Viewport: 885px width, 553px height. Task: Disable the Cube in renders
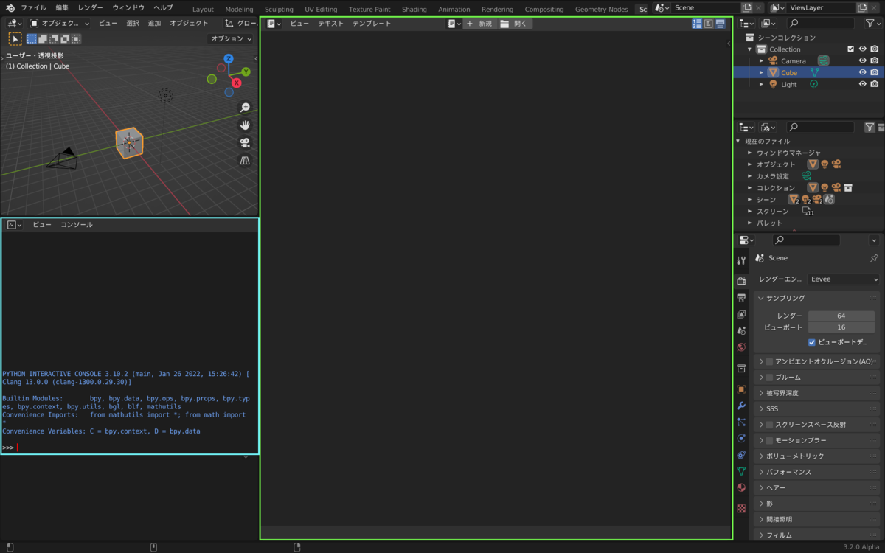[875, 73]
